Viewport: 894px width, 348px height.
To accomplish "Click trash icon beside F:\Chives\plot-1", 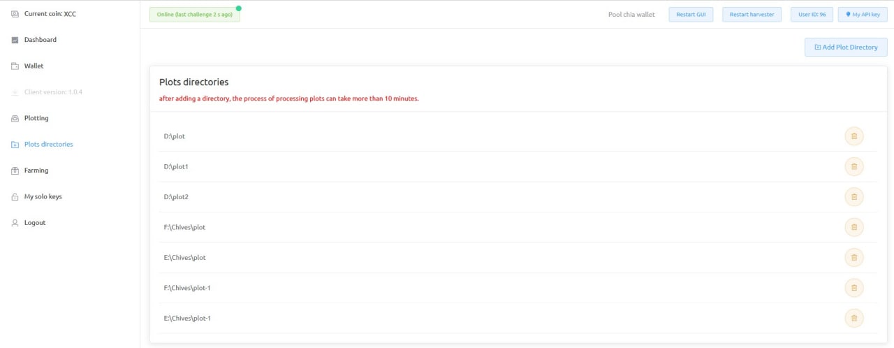I will tap(853, 288).
